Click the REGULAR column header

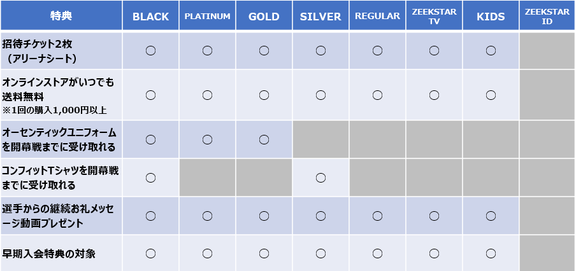[x=377, y=15]
